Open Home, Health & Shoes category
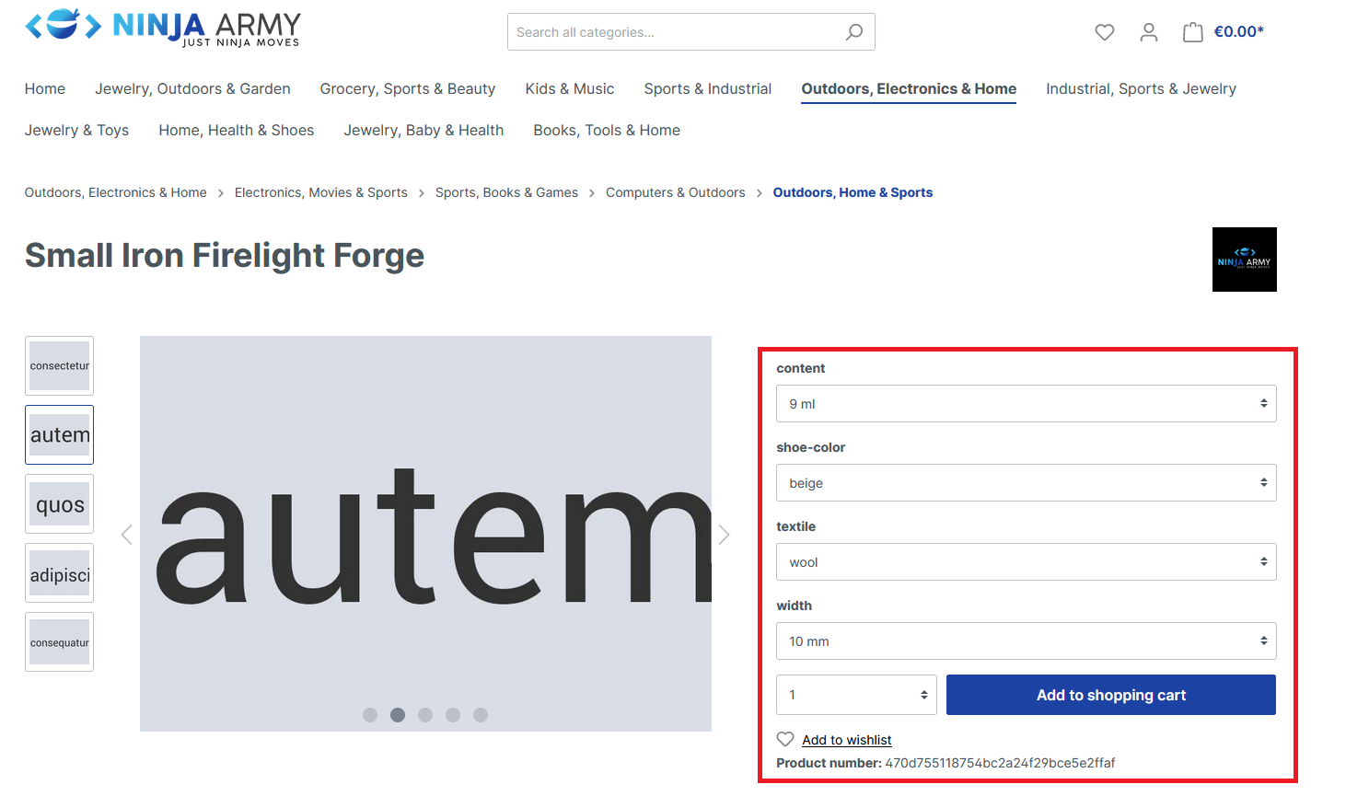Viewport: 1369px width, 796px height. point(237,130)
